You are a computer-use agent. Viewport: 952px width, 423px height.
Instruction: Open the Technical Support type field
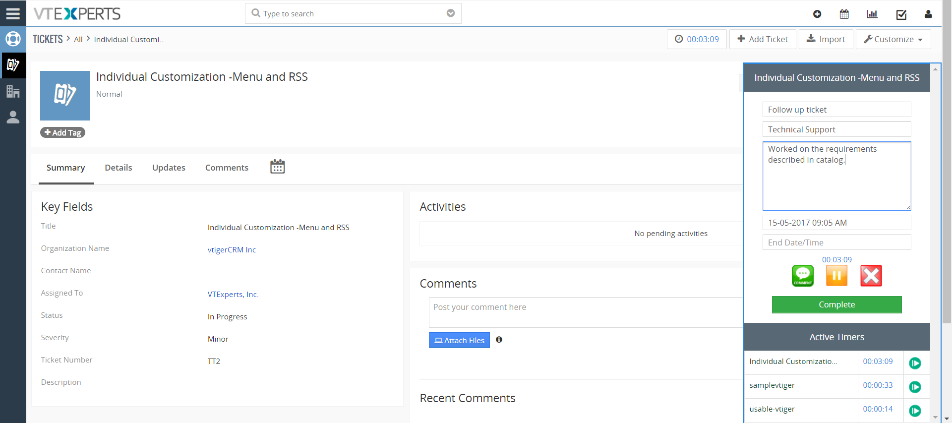click(x=836, y=129)
